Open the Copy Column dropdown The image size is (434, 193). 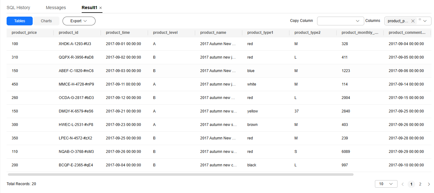tap(340, 21)
